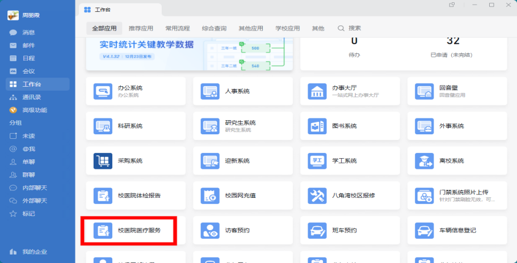
Task: Click the 车辆信息登记 car icon
Action: pyautogui.click(x=424, y=231)
